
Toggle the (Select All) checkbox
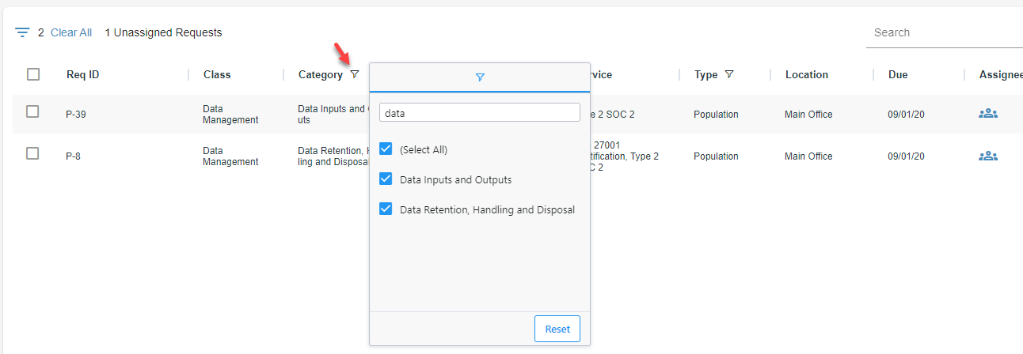pyautogui.click(x=386, y=149)
